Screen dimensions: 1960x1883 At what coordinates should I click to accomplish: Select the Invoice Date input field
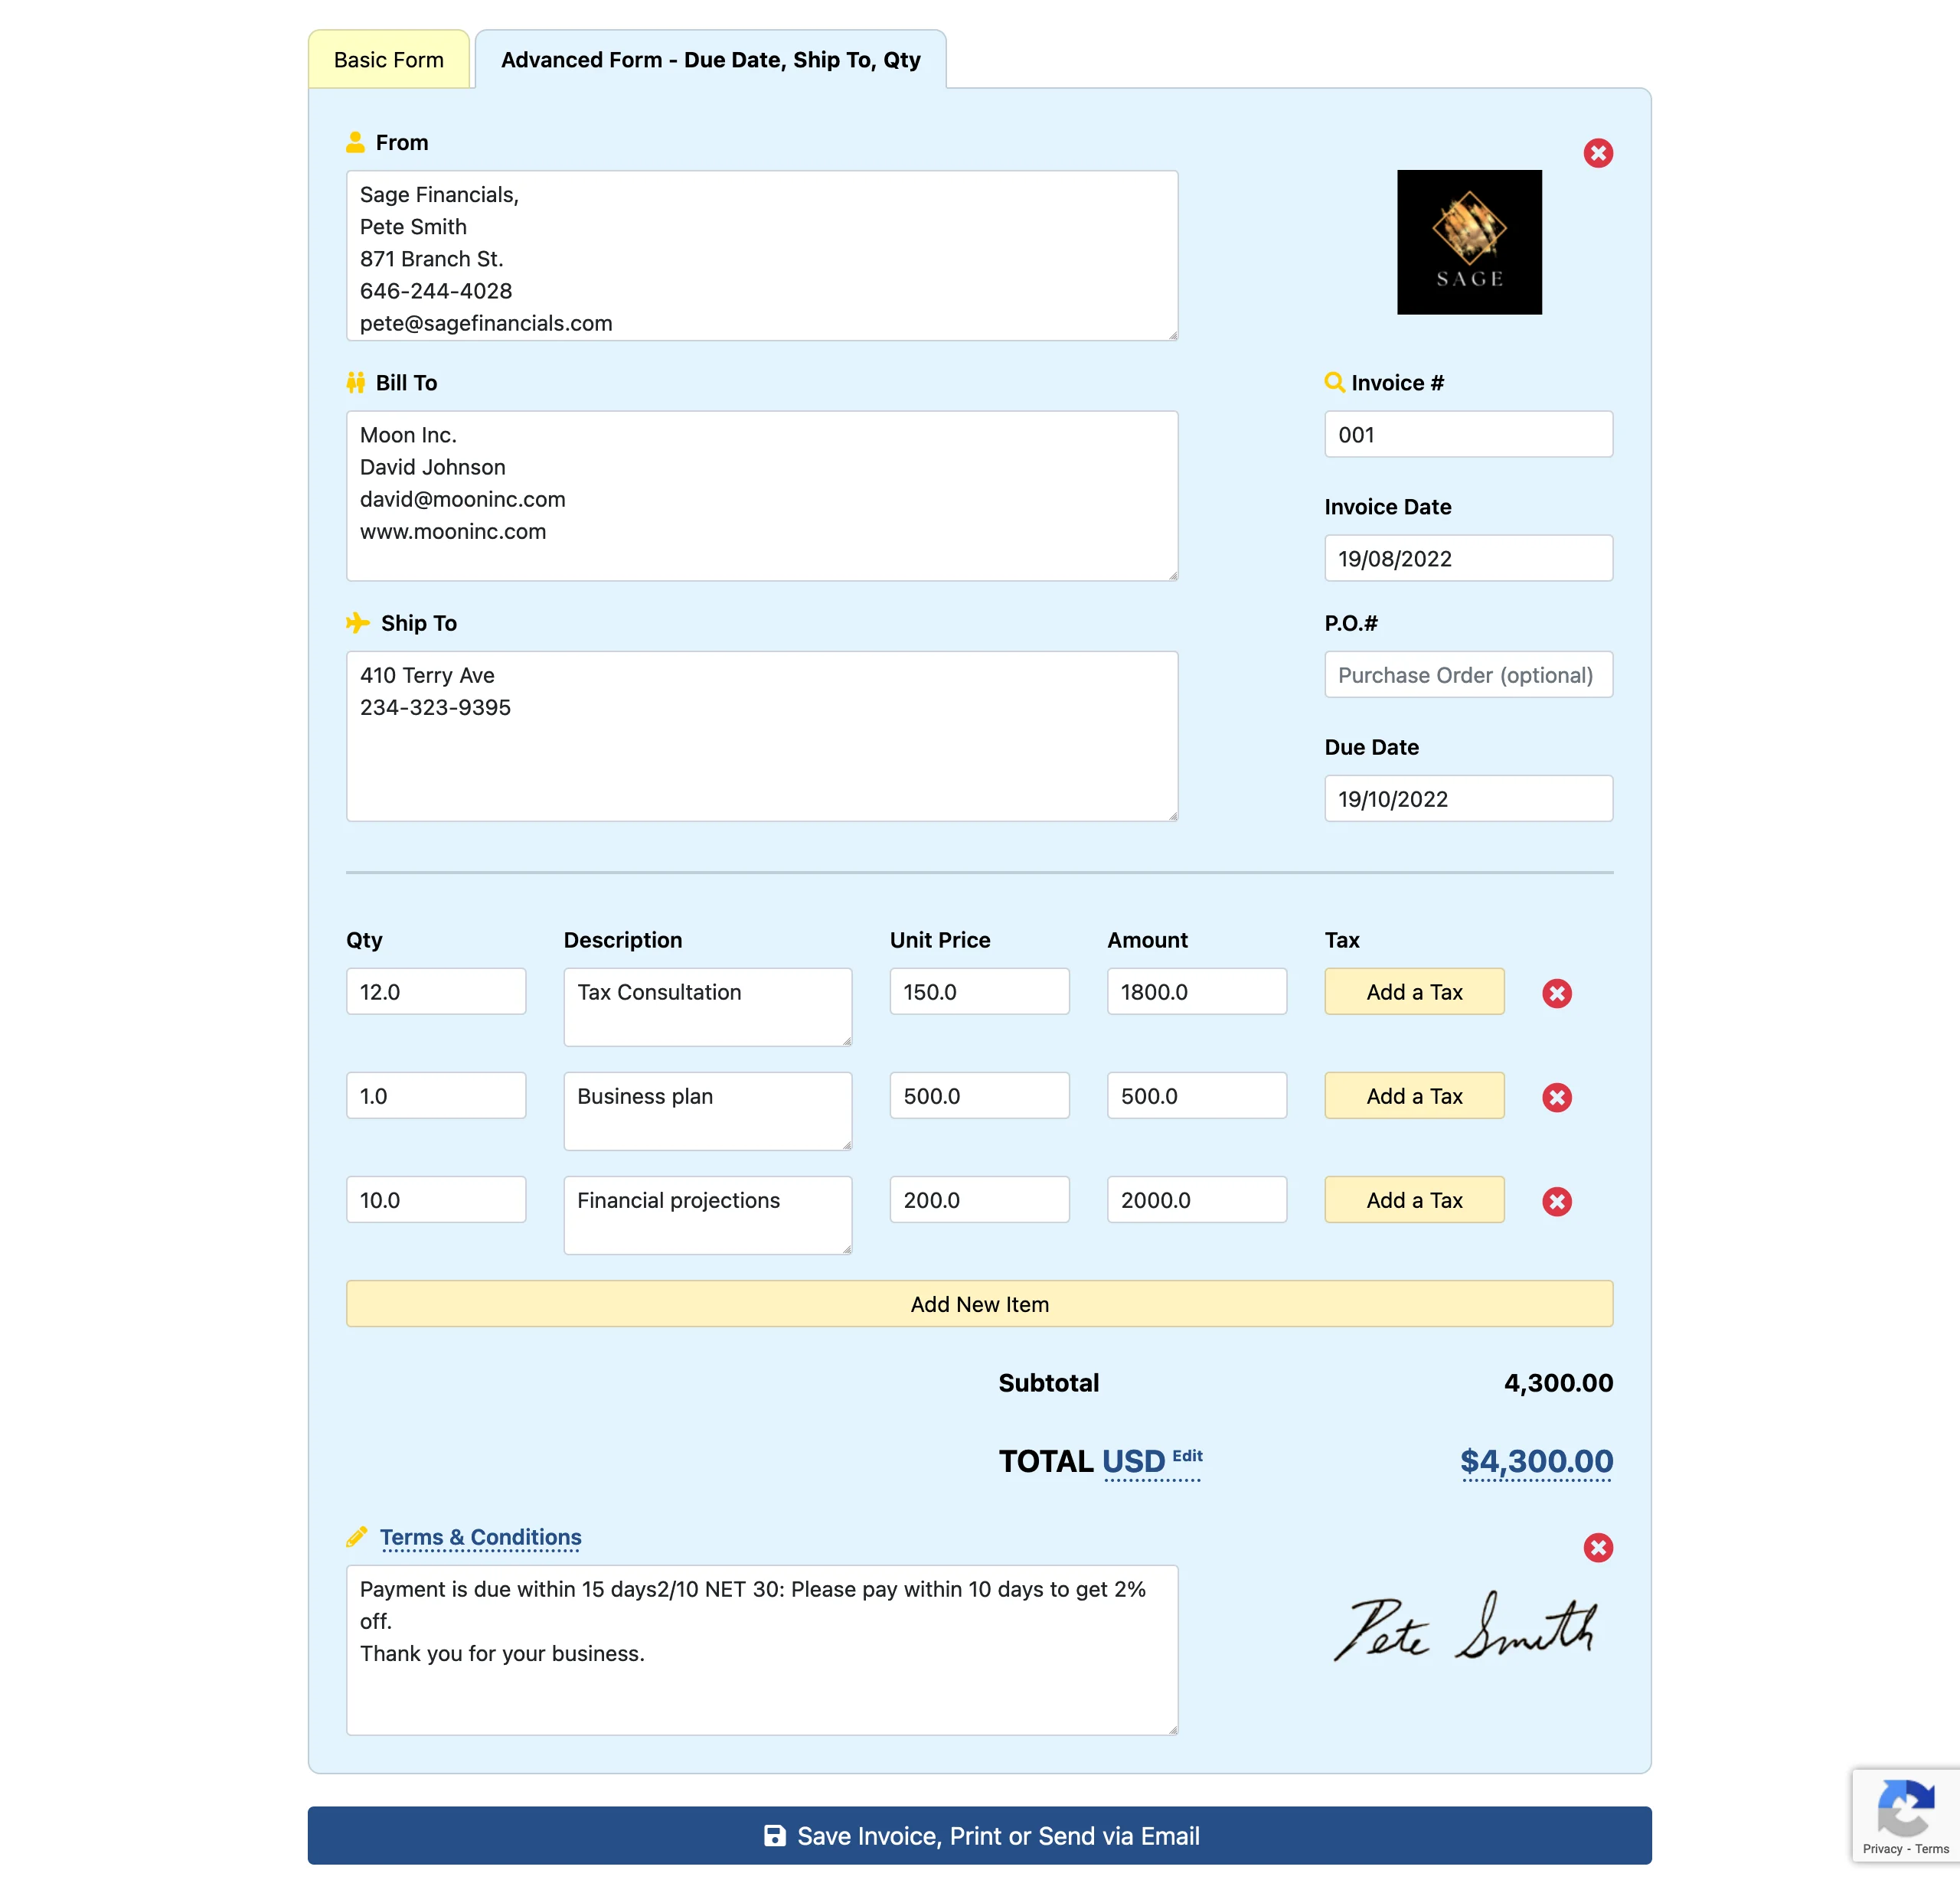(x=1466, y=558)
